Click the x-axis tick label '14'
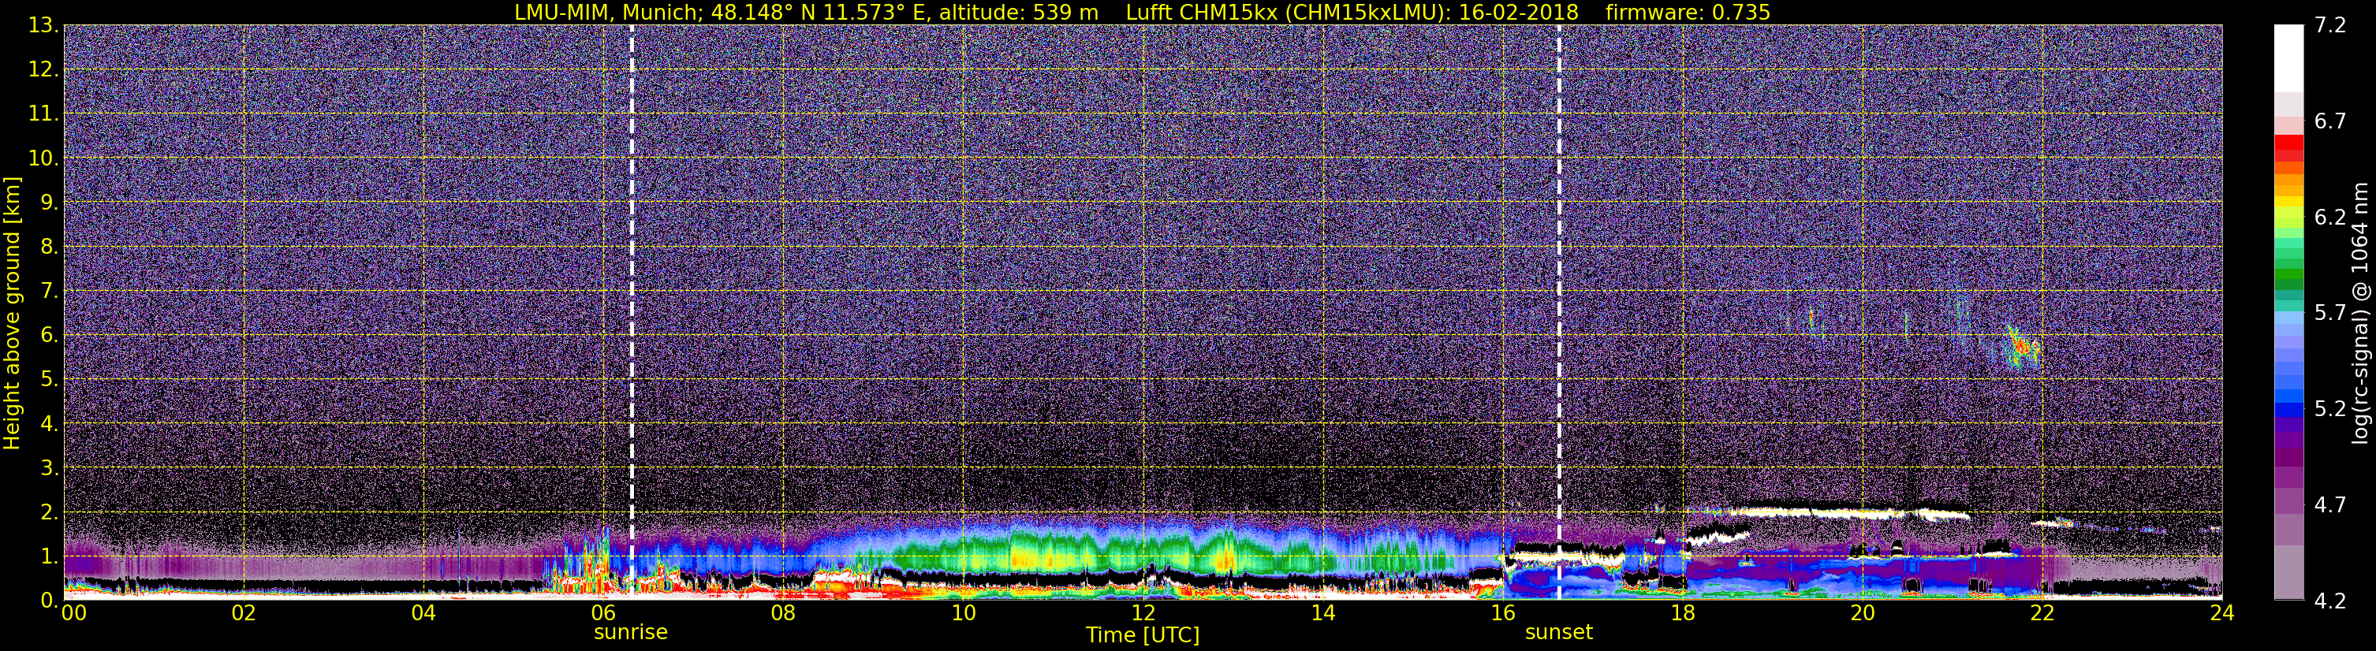Image resolution: width=2376 pixels, height=651 pixels. click(x=1322, y=614)
